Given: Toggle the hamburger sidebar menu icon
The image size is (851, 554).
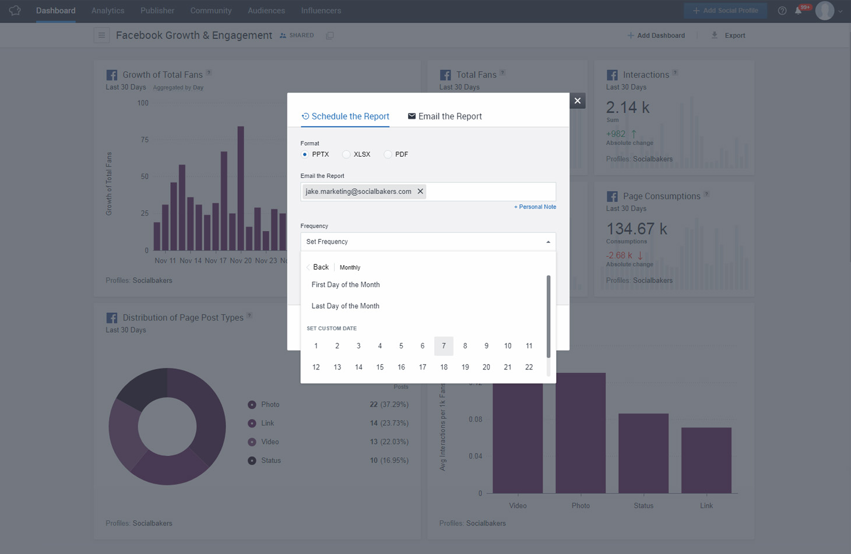Looking at the screenshot, I should pyautogui.click(x=101, y=36).
